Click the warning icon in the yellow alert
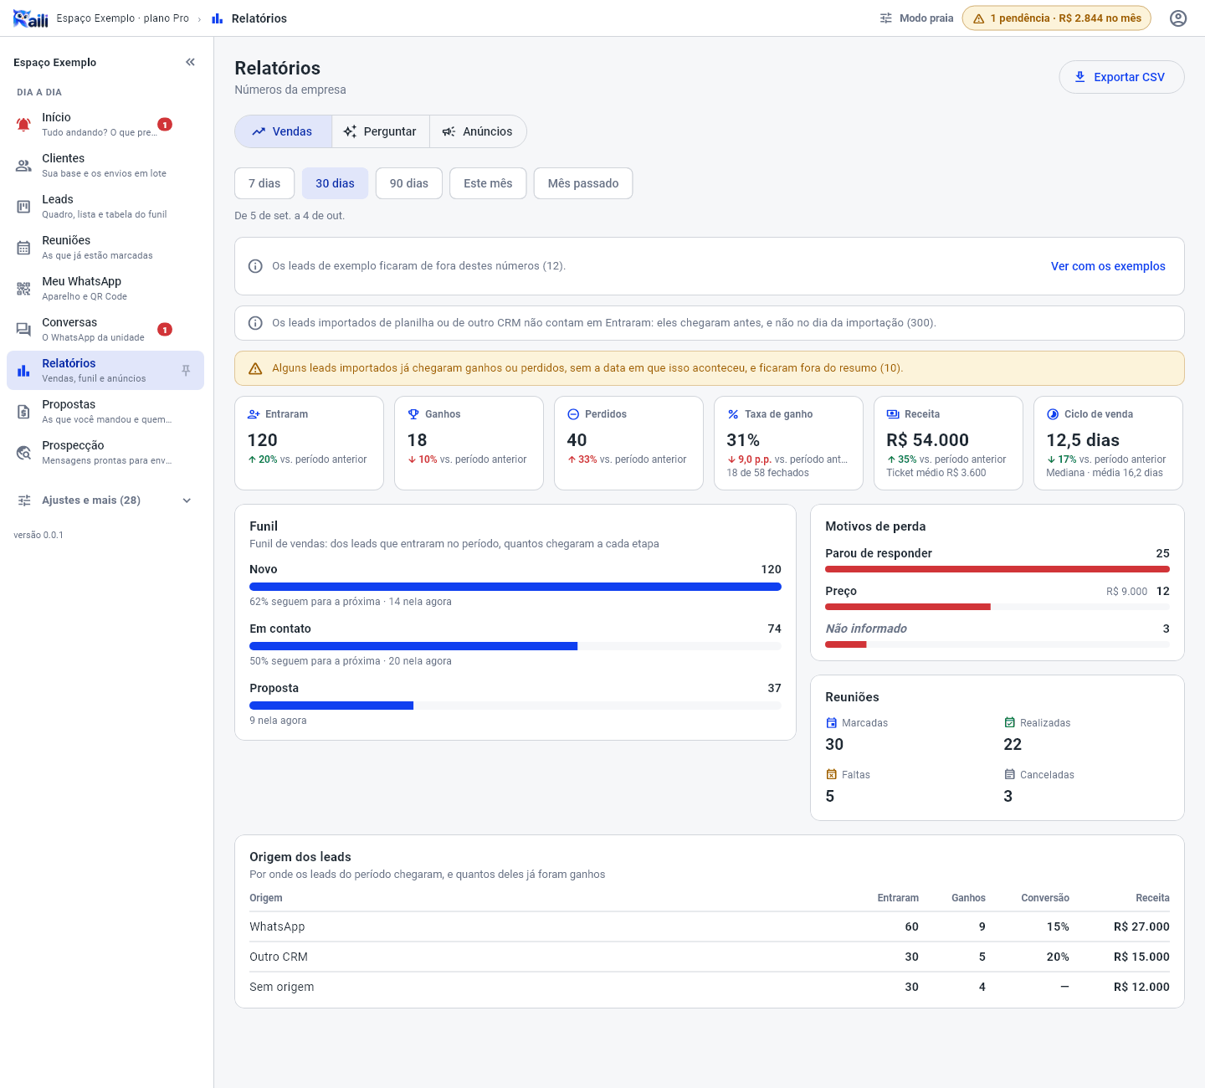This screenshot has height=1088, width=1205. [x=256, y=368]
